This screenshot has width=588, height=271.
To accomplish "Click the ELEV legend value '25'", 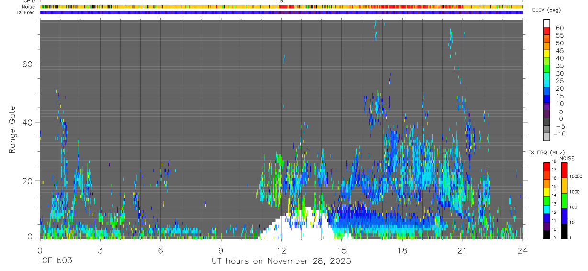I will click(x=559, y=81).
